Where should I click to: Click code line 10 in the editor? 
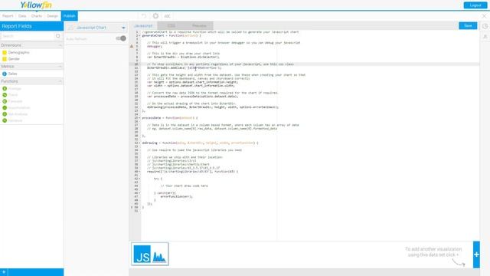[309, 64]
